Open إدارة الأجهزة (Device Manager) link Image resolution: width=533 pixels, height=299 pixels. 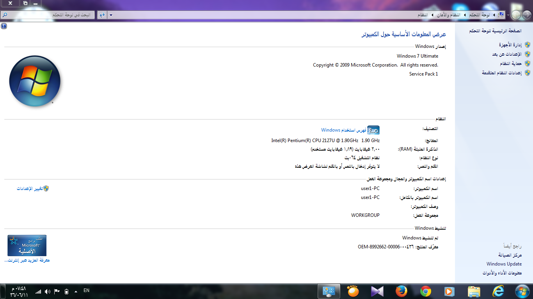(x=510, y=45)
